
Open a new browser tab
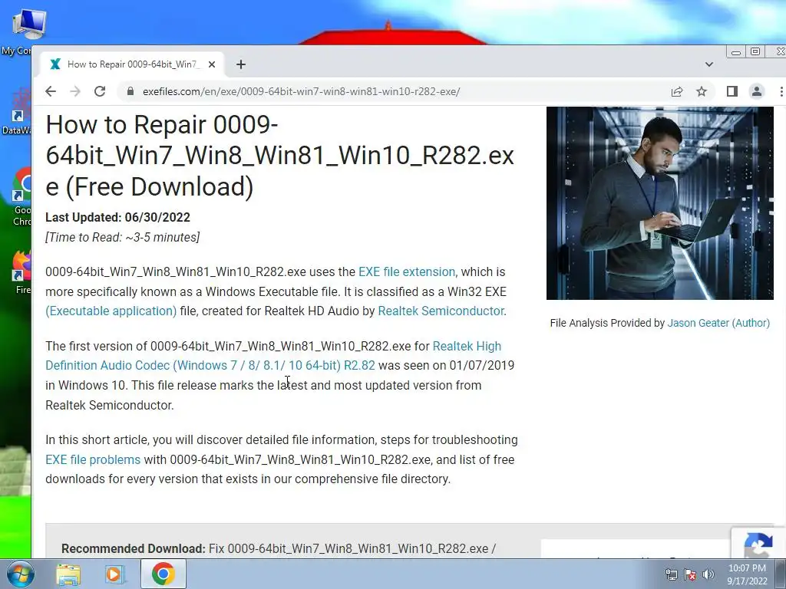pos(241,64)
